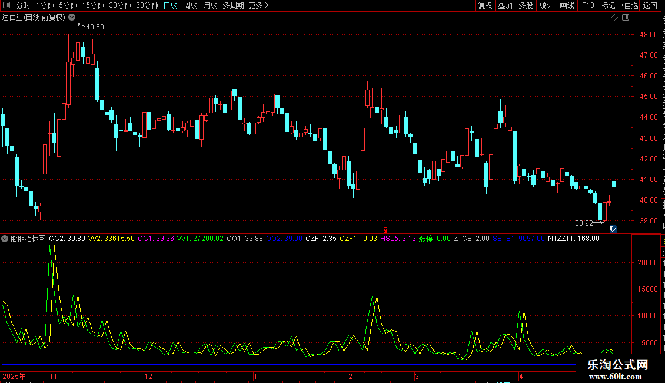Select the 1分钟 period
This screenshot has width=665, height=383.
pyautogui.click(x=45, y=5)
